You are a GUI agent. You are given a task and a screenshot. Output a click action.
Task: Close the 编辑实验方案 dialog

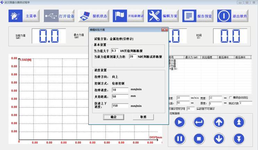(x=165, y=30)
